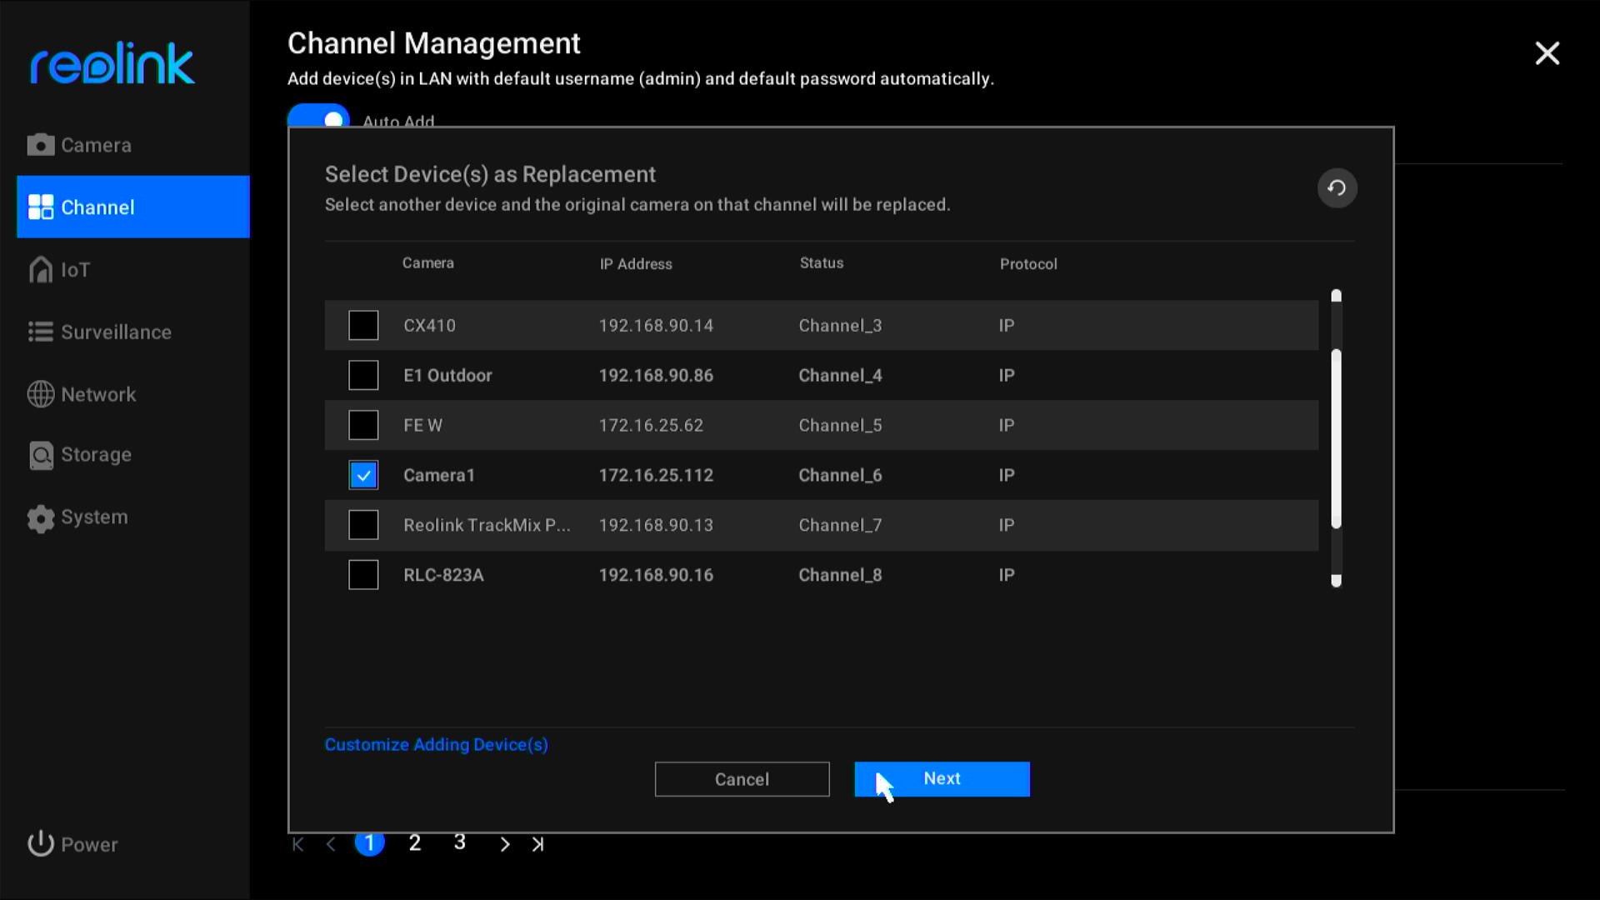Click the Network globe icon
Screen dimensions: 1600x900
40,394
